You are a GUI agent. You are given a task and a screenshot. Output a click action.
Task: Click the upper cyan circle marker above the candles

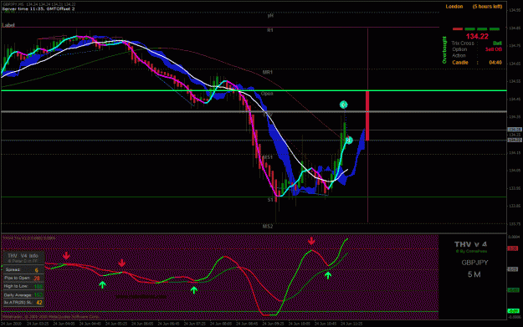click(x=343, y=105)
